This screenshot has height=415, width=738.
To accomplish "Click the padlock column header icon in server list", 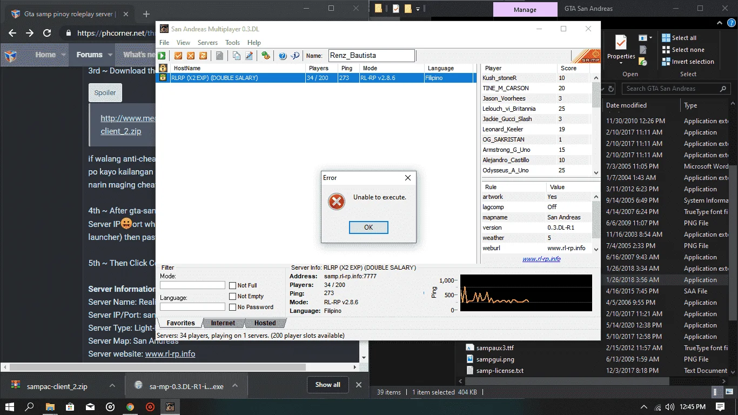I will [163, 68].
